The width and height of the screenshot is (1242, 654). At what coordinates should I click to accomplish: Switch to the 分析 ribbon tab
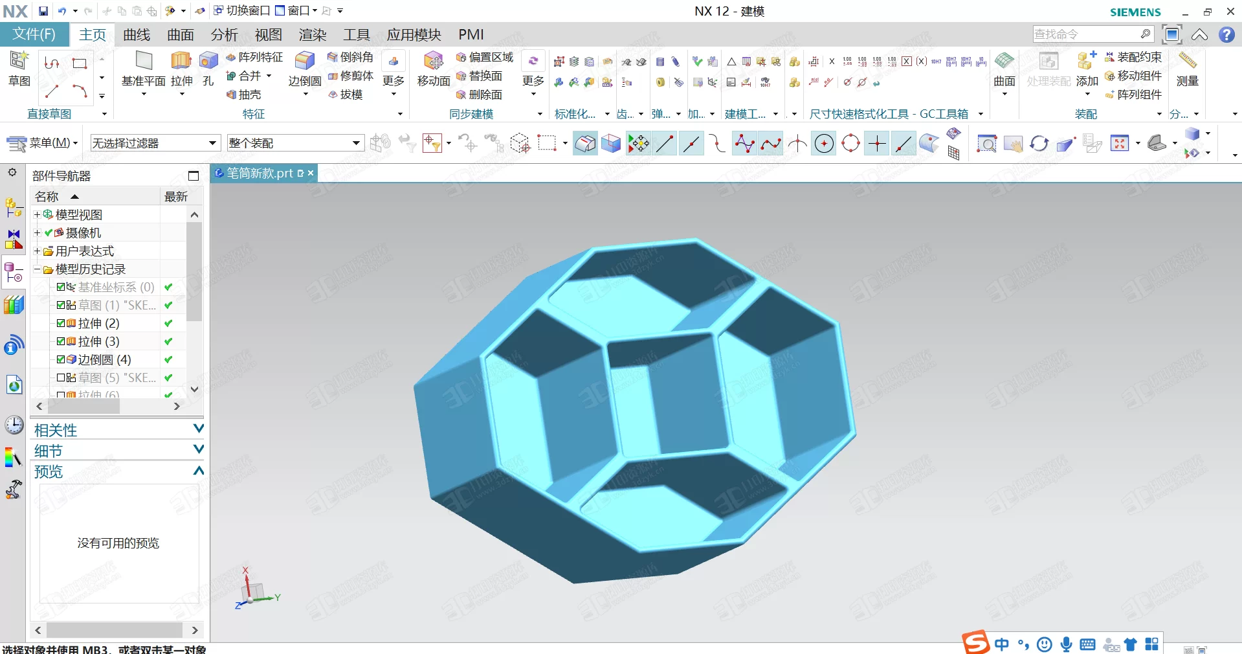(x=225, y=34)
